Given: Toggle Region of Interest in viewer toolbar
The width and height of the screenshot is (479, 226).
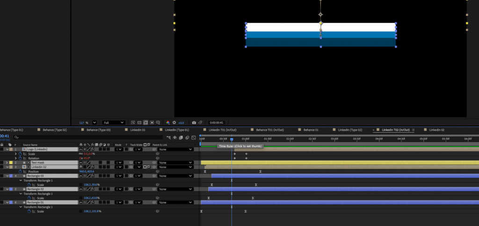Looking at the screenshot, I should point(152,123).
